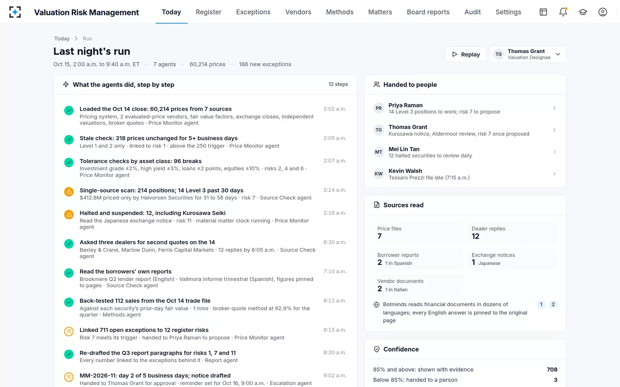Click "Read the borrowers' own reports" step title
Viewport: 620px width, 387px height.
pyautogui.click(x=126, y=271)
